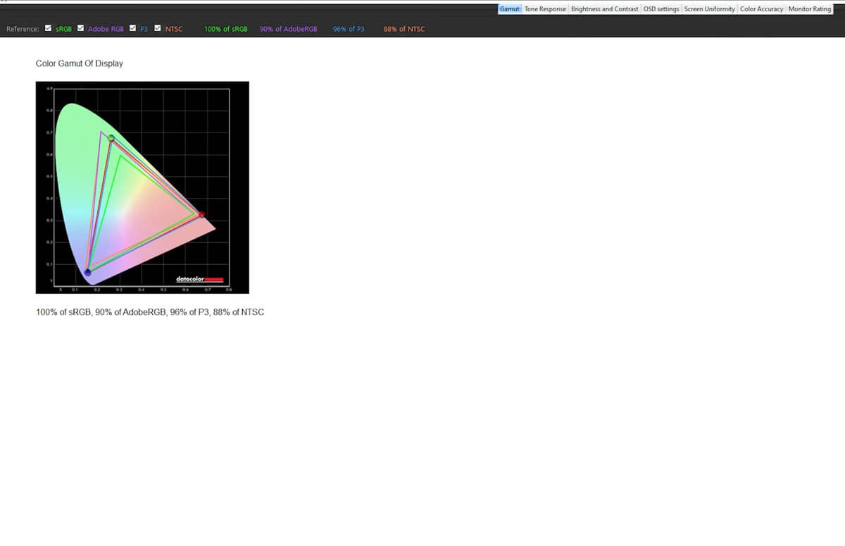The image size is (845, 546).
Task: Toggle the Adobe RGB reference checkbox
Action: tap(81, 29)
